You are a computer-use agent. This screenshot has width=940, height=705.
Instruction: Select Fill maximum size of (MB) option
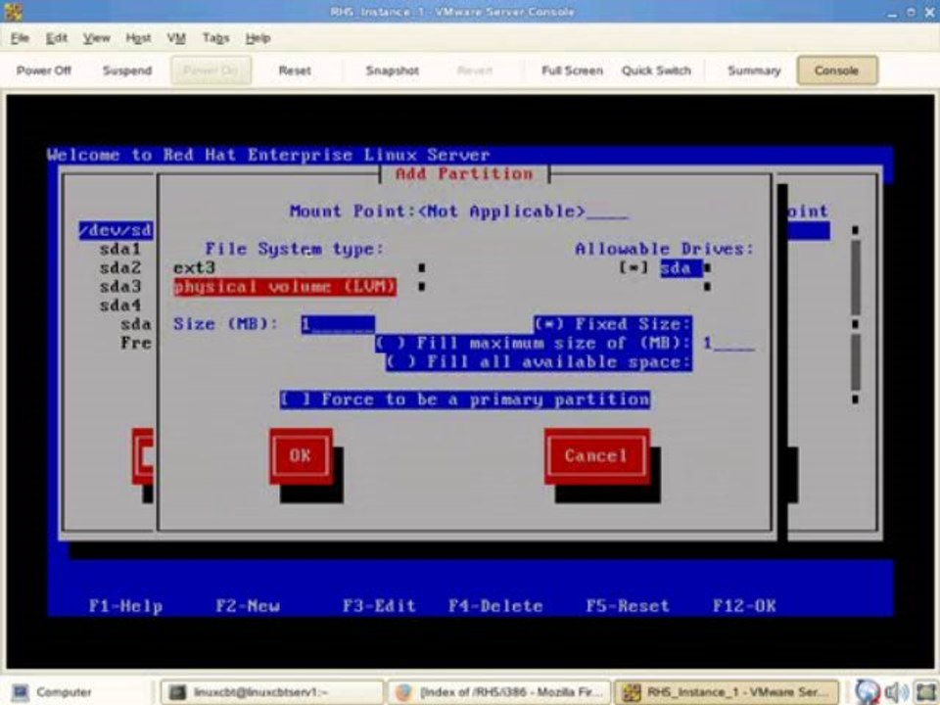coord(533,344)
